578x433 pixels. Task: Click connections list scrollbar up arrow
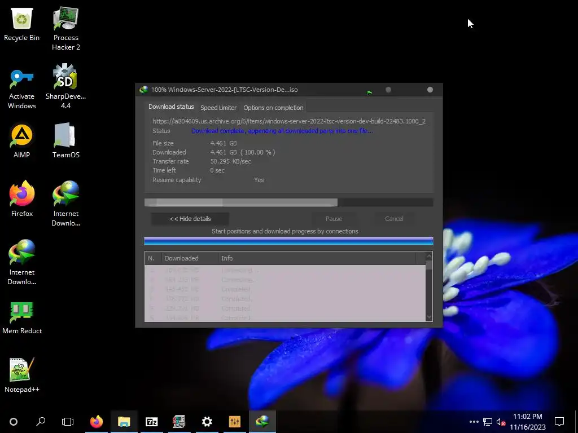click(x=429, y=256)
